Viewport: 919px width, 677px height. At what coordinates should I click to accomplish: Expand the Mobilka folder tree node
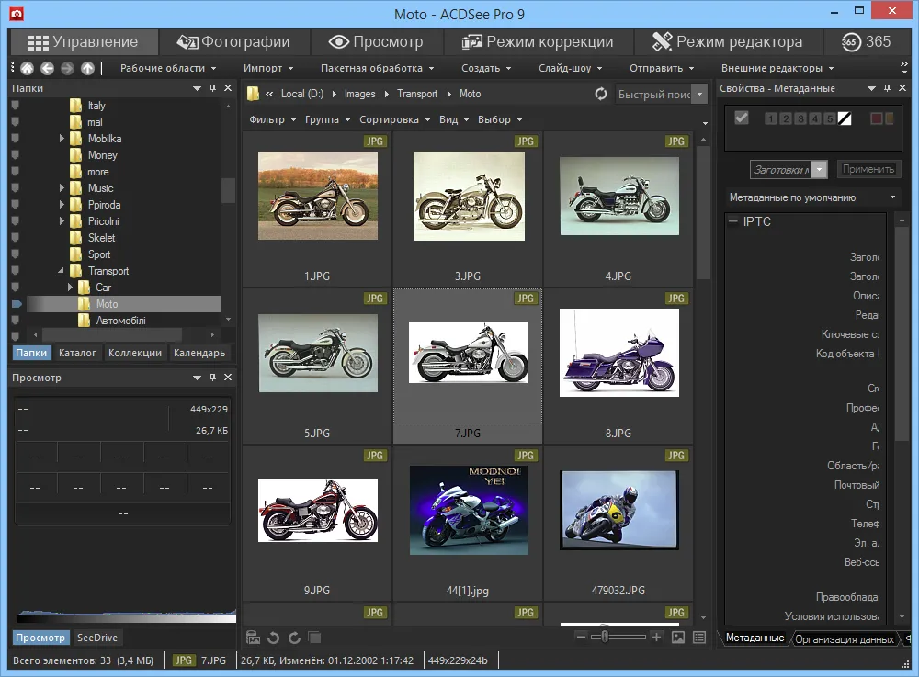click(62, 139)
